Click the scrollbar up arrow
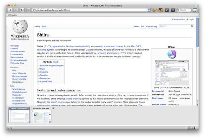Screen dimensions: 205x138 pyautogui.click(x=197, y=102)
